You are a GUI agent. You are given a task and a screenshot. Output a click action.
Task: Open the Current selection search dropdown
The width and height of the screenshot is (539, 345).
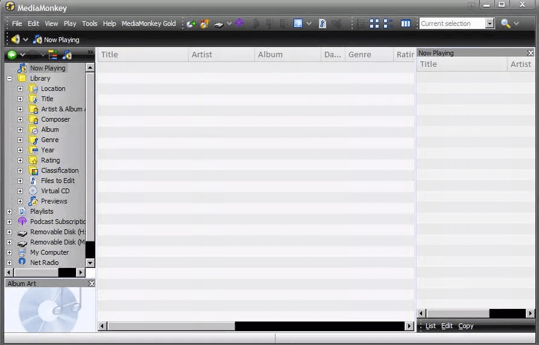tap(490, 23)
